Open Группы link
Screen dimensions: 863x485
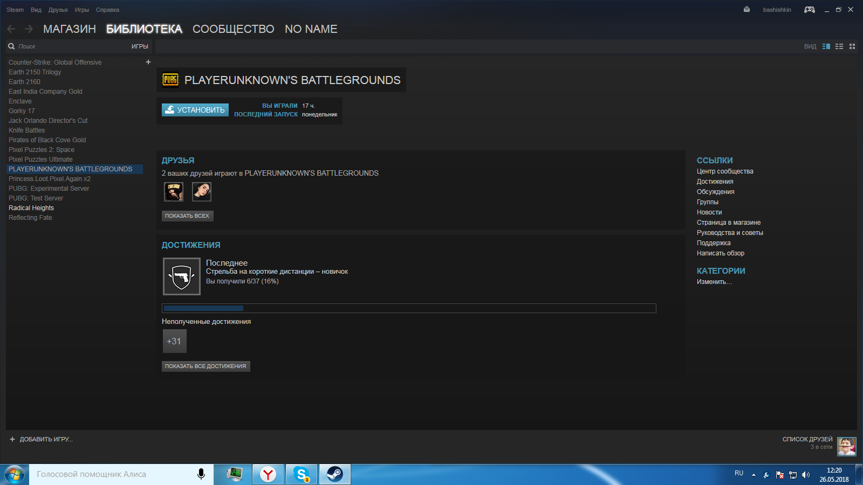(708, 202)
